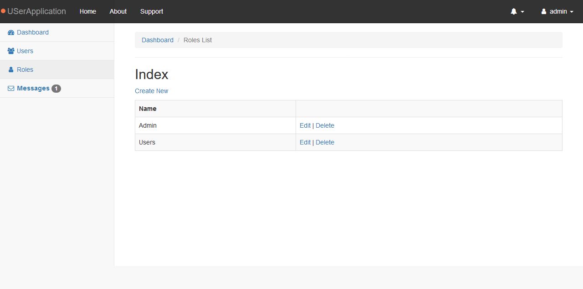Open the Support menu item

click(152, 11)
